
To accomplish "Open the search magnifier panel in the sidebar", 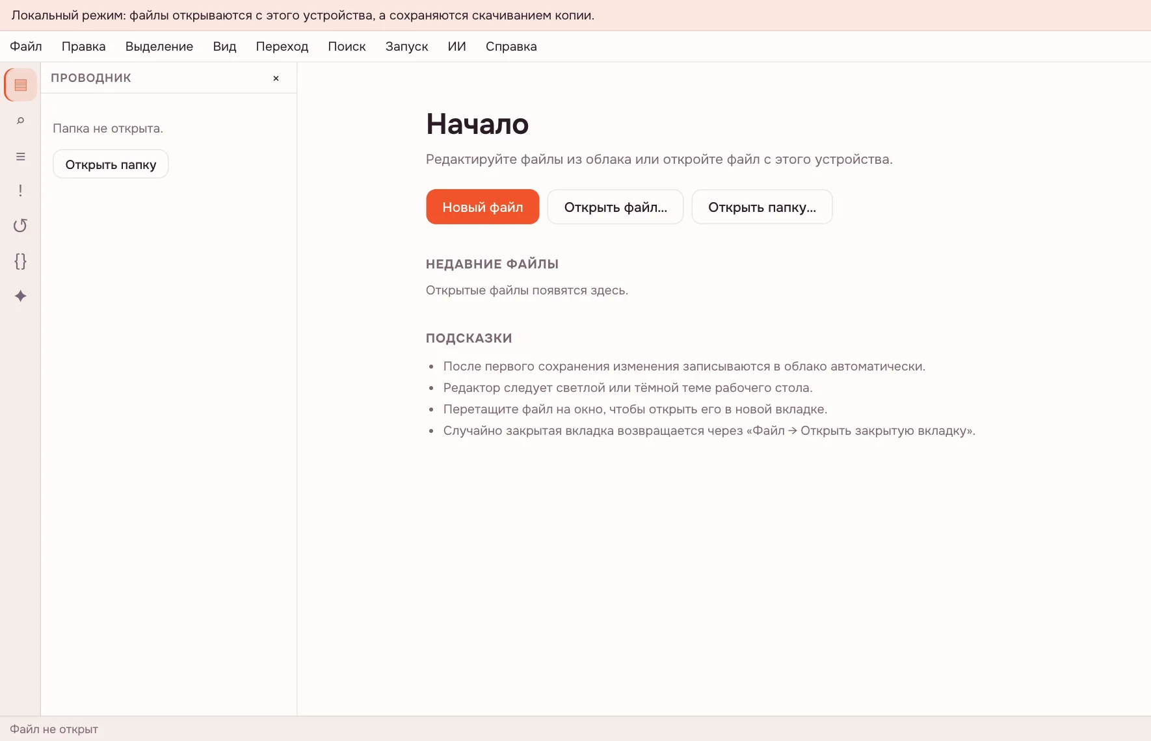I will click(21, 121).
